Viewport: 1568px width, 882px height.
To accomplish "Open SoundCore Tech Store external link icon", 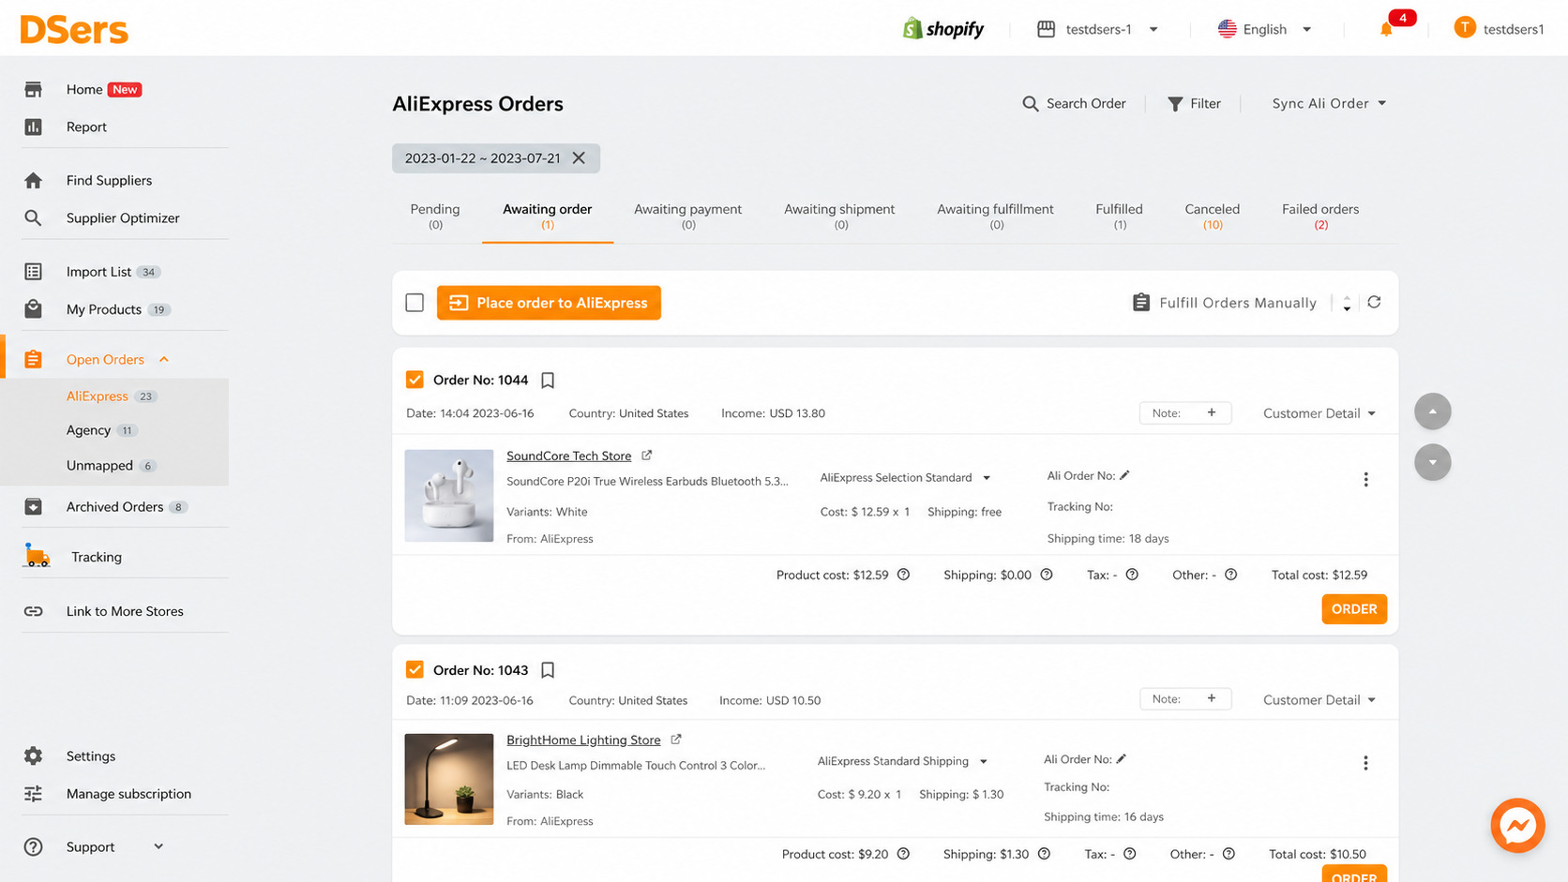I will pyautogui.click(x=647, y=456).
